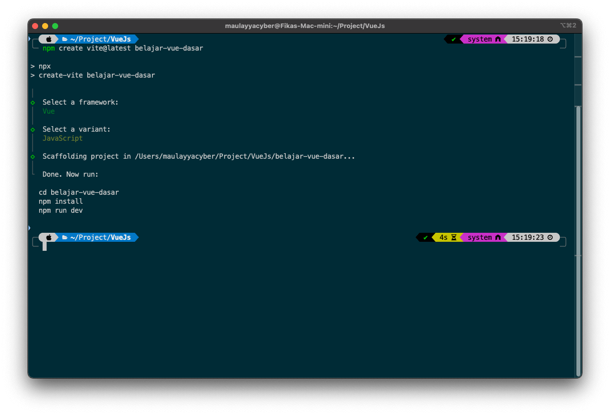This screenshot has height=415, width=610.
Task: Click the green diamond beside Select a framework
Action: point(33,102)
